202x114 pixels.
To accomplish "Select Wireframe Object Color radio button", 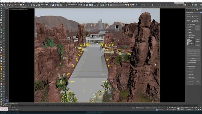I will [x=193, y=17].
